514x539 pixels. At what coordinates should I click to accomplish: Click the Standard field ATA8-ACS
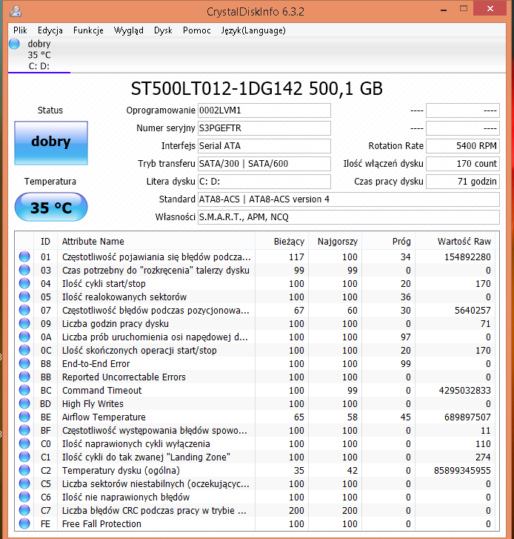click(349, 199)
